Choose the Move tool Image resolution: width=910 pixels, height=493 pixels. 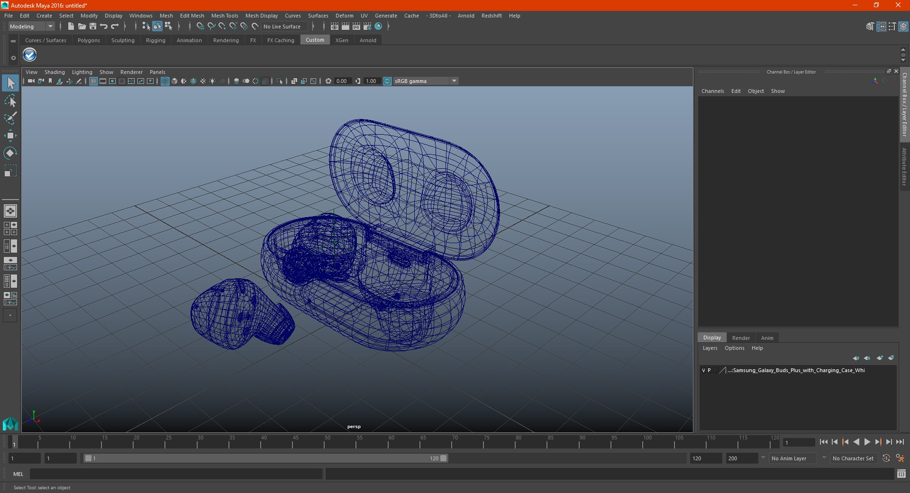tap(10, 136)
